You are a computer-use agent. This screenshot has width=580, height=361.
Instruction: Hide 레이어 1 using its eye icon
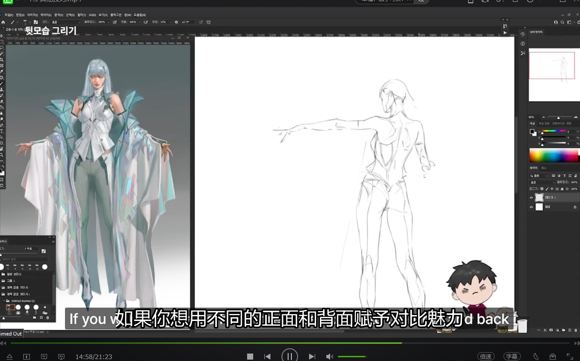coord(532,197)
